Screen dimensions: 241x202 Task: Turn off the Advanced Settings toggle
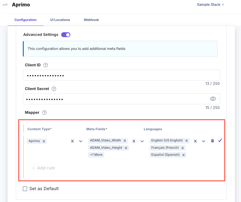coord(66,35)
